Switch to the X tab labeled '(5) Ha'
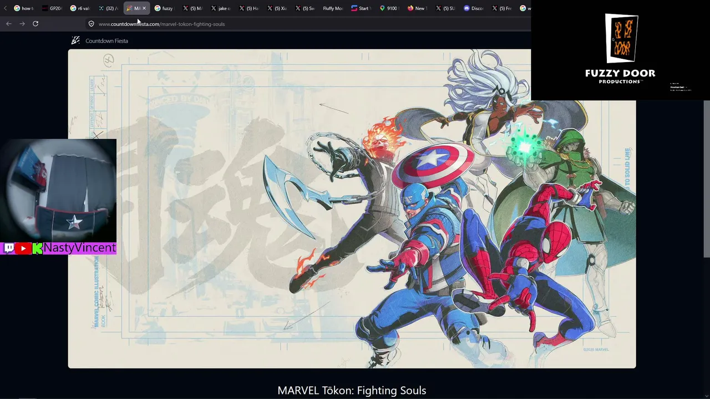710x399 pixels. (x=248, y=8)
